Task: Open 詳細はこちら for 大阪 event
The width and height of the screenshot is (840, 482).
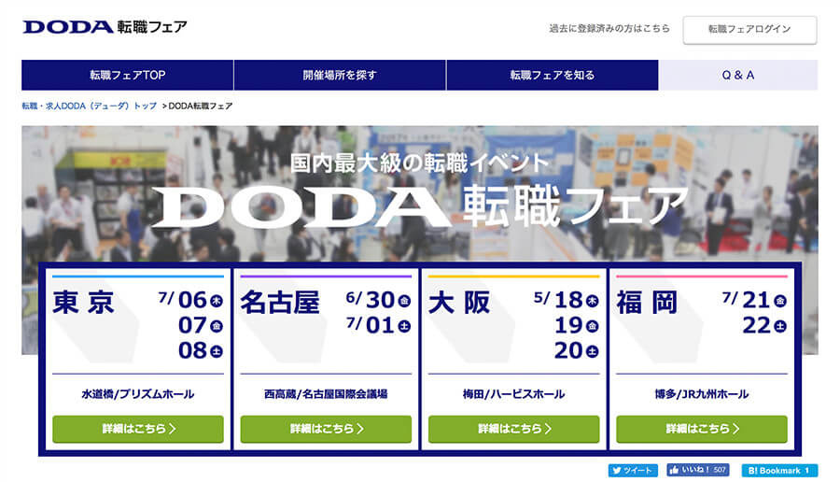Action: 514,429
